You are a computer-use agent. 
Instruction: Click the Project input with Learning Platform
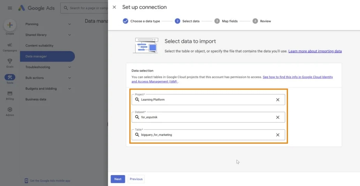[208, 100]
